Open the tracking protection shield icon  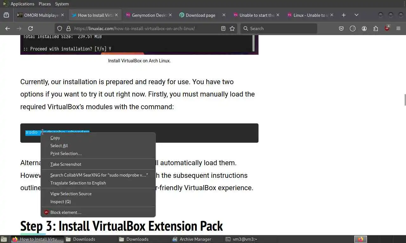[x=60, y=28]
